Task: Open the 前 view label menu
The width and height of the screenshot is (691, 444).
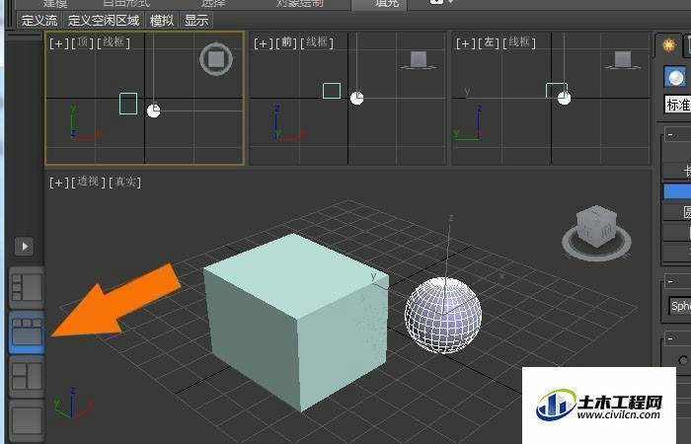Action: point(287,42)
